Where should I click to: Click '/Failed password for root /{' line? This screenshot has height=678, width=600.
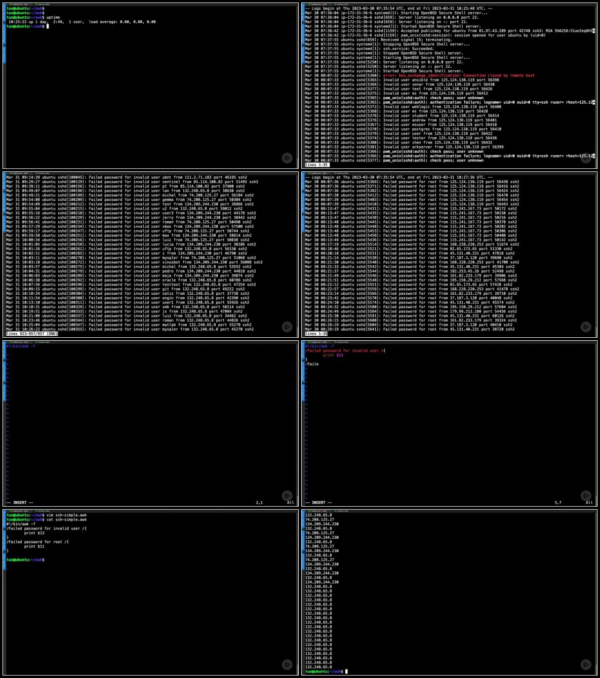tap(38, 542)
